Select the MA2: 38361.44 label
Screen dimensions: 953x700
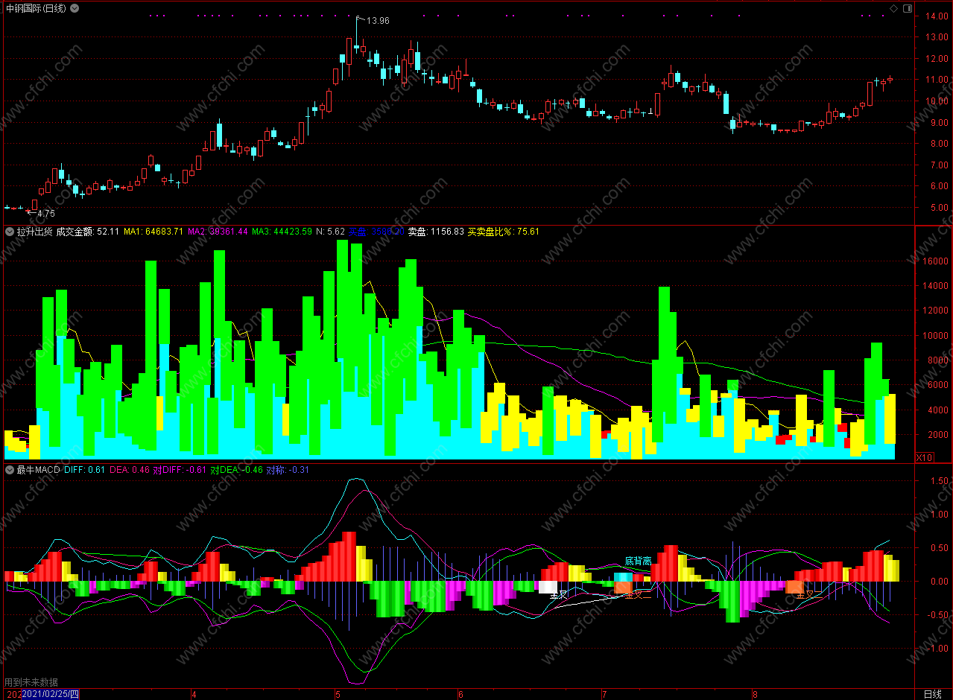coord(218,232)
